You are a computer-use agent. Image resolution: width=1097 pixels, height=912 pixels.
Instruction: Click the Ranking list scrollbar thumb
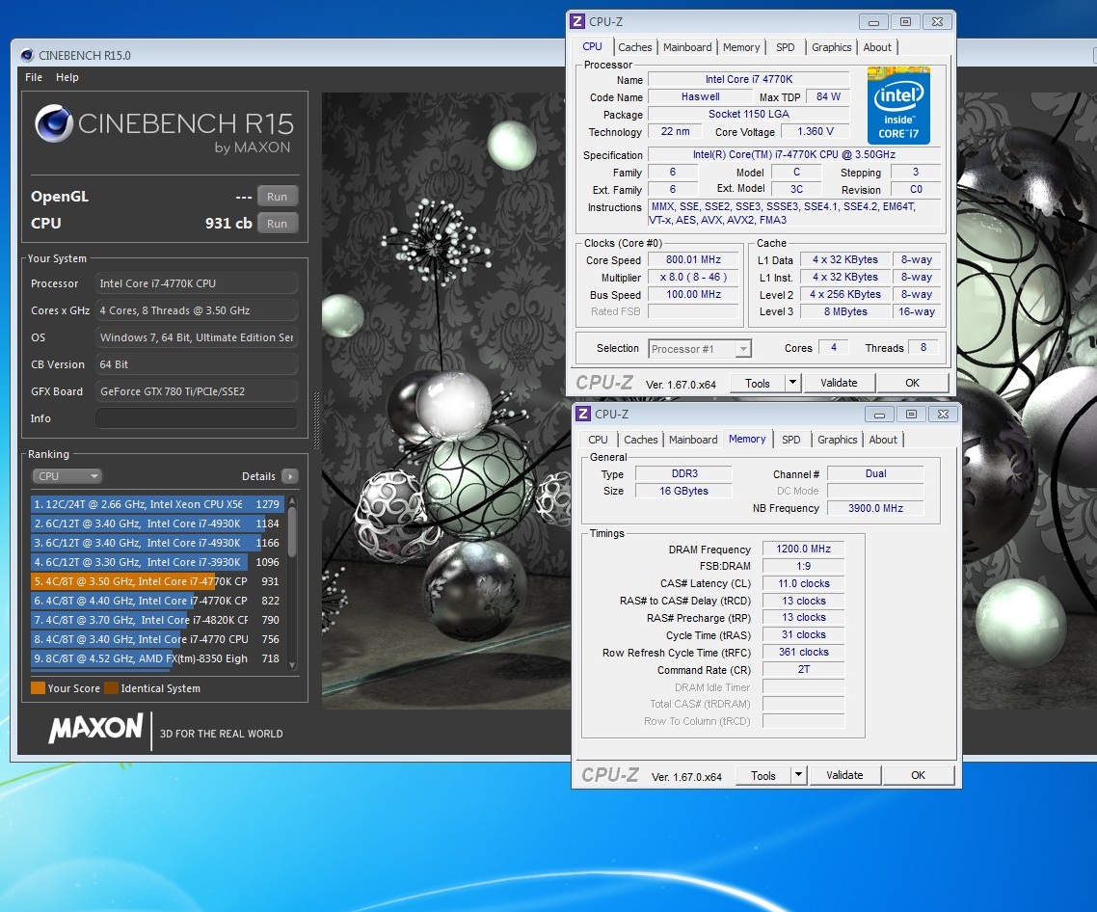(292, 532)
